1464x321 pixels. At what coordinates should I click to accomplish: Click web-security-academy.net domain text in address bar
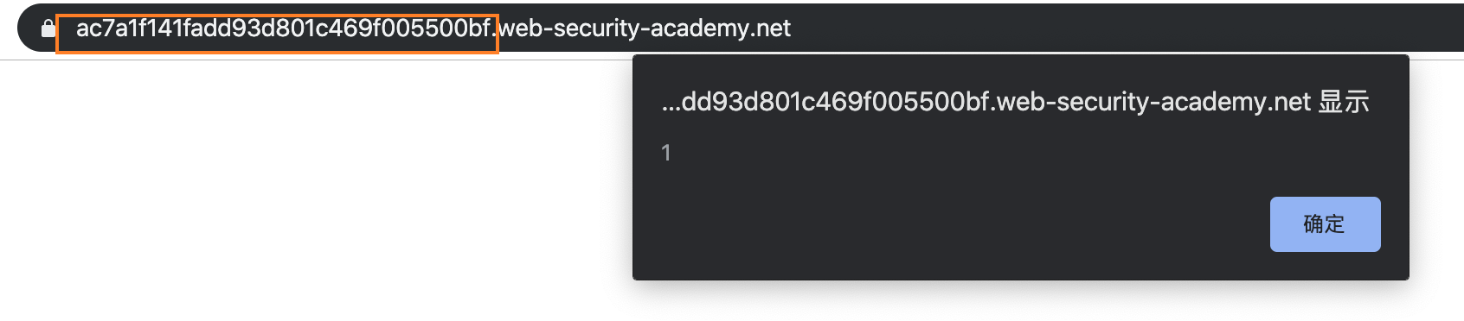tap(645, 28)
